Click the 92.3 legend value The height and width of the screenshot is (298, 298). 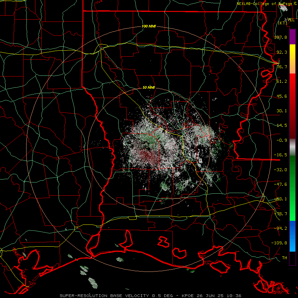282,52
